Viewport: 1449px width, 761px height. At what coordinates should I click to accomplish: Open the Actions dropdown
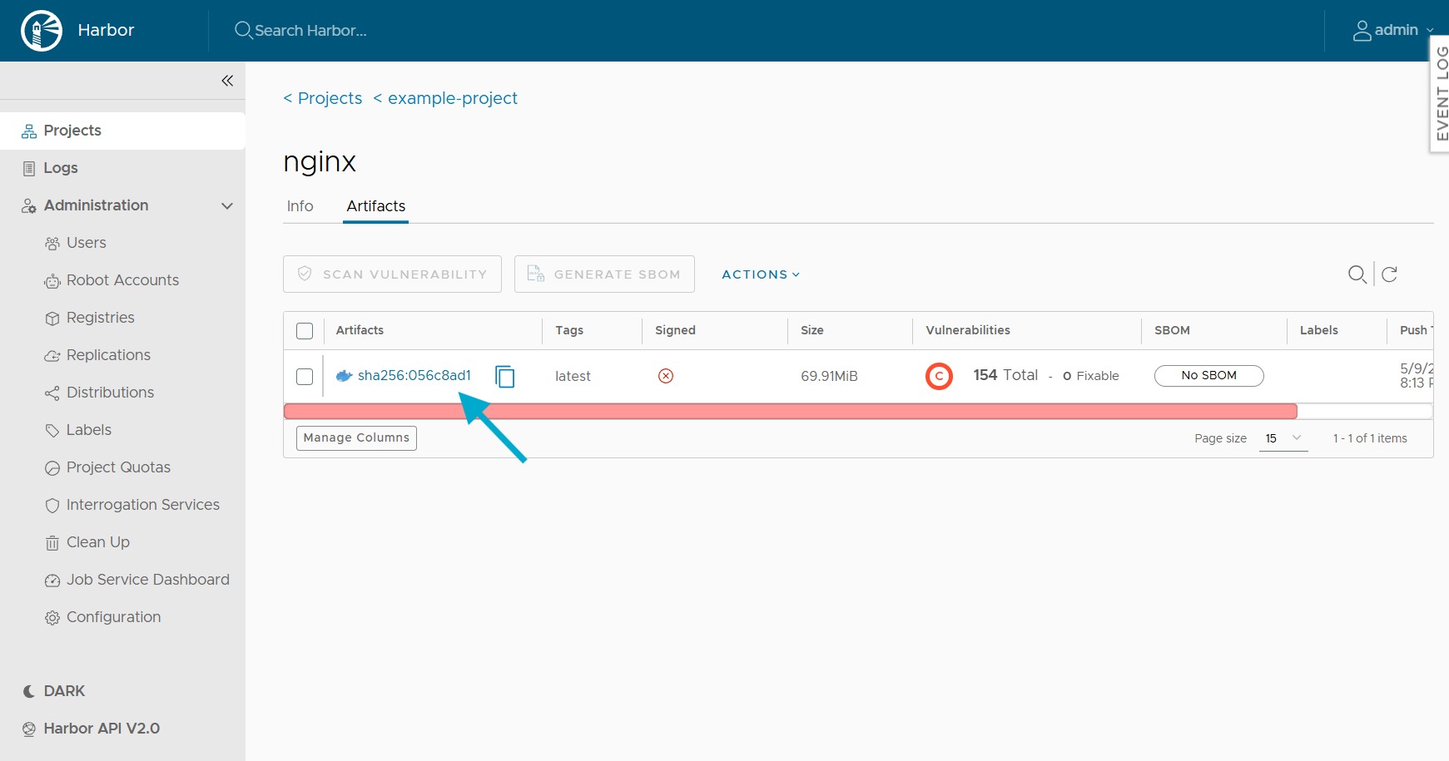[x=759, y=274]
